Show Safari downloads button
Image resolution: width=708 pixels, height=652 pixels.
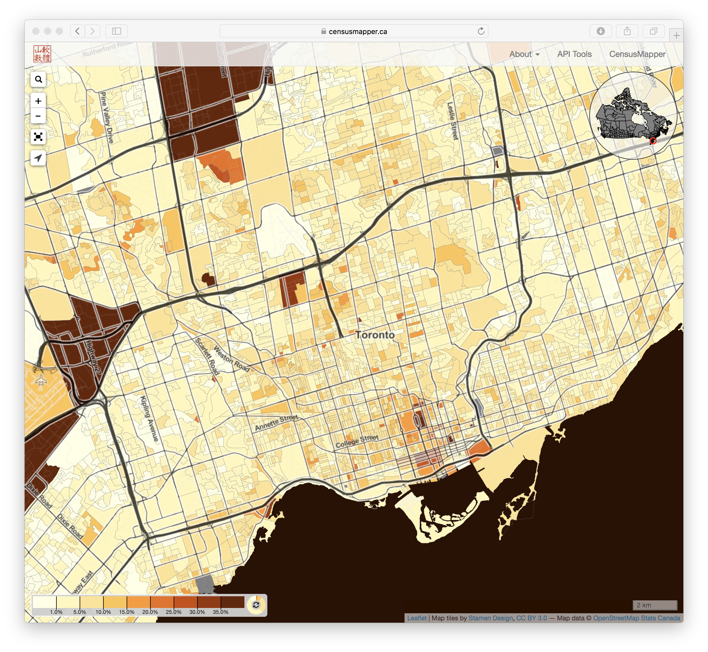pos(600,31)
